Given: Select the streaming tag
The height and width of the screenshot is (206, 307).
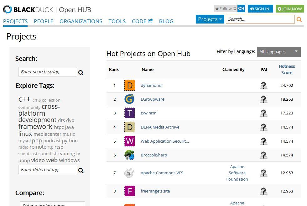Looking at the screenshot, I should (x=64, y=154).
